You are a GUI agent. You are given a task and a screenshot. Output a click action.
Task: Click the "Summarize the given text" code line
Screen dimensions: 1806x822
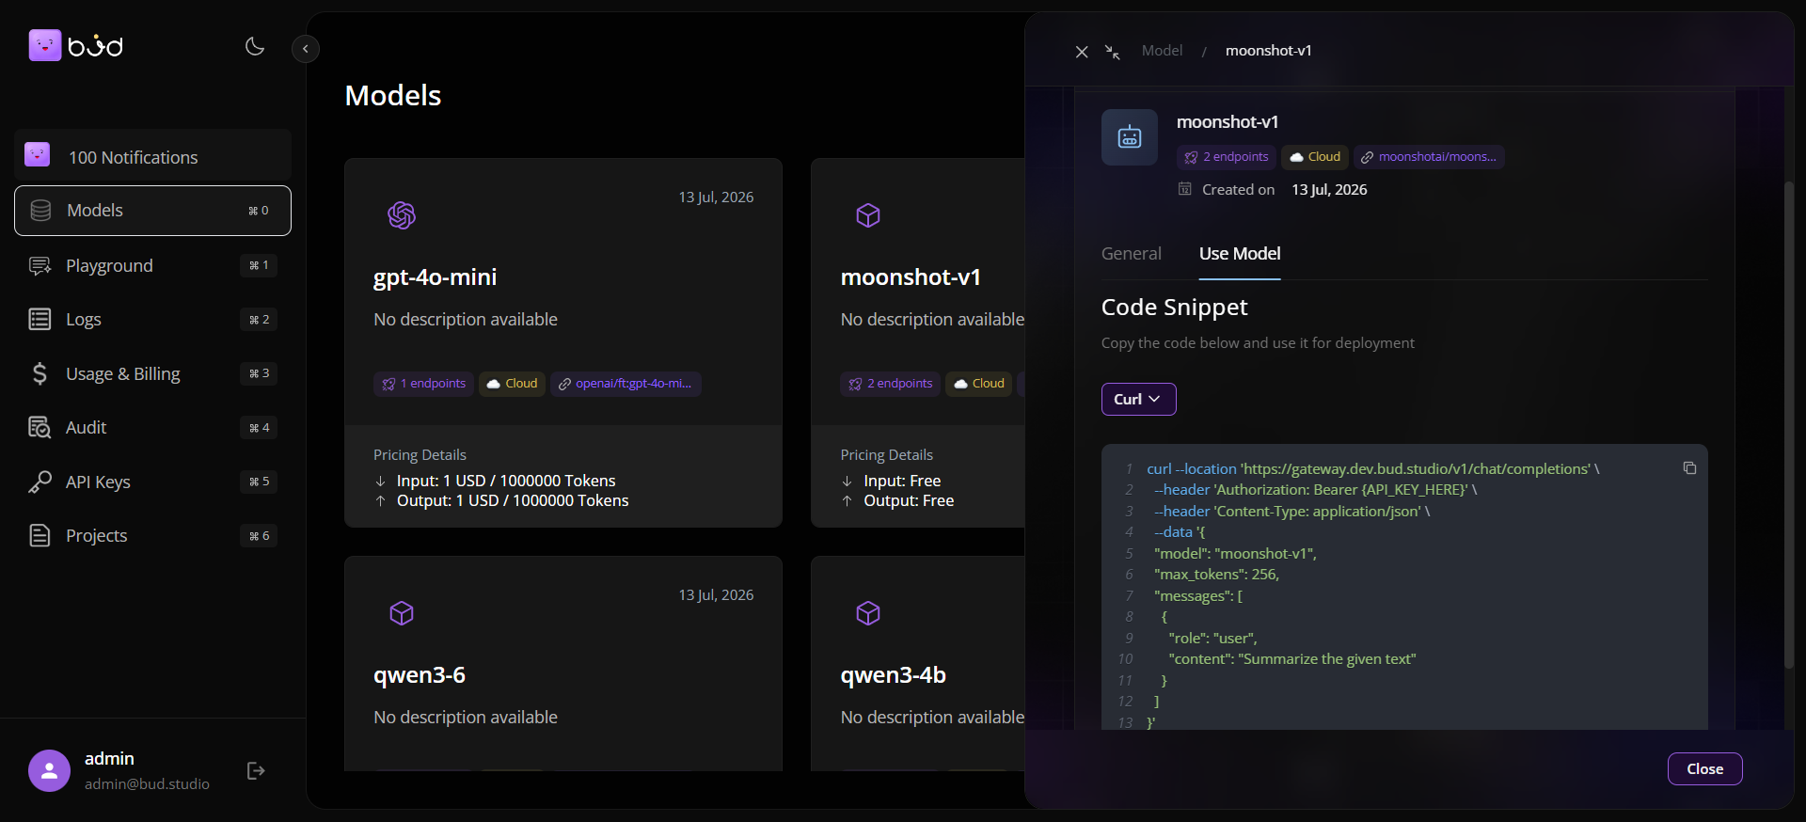click(1292, 659)
